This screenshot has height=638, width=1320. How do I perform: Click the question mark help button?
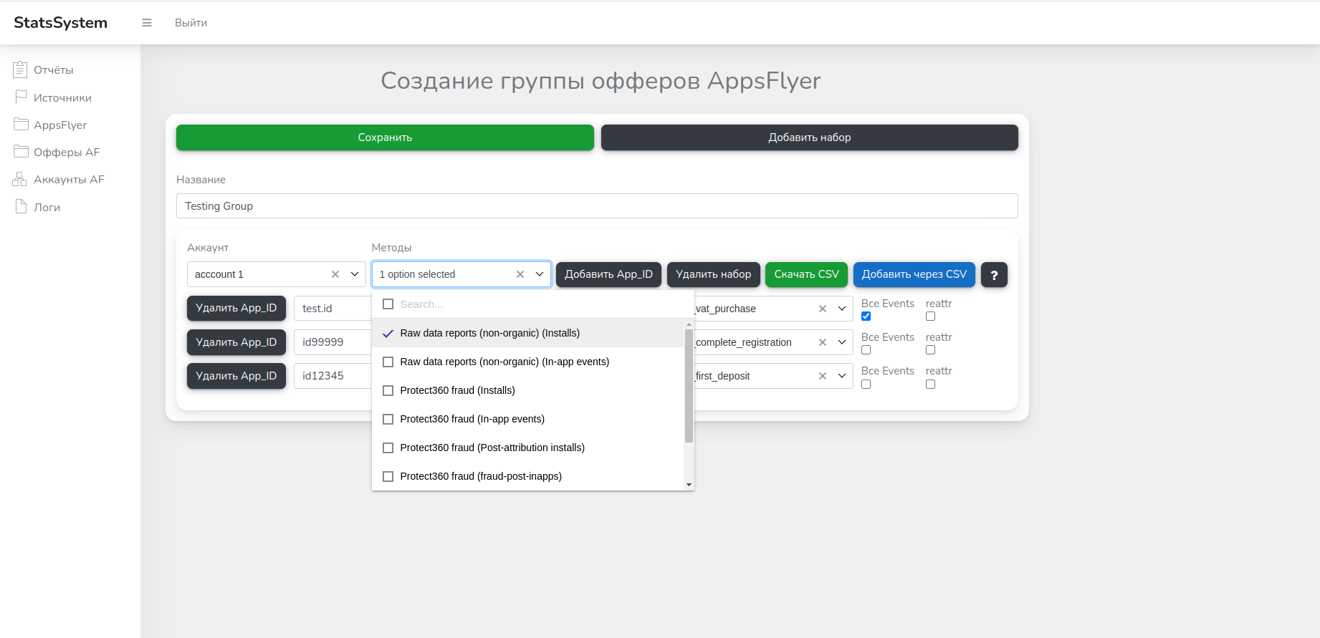point(994,274)
